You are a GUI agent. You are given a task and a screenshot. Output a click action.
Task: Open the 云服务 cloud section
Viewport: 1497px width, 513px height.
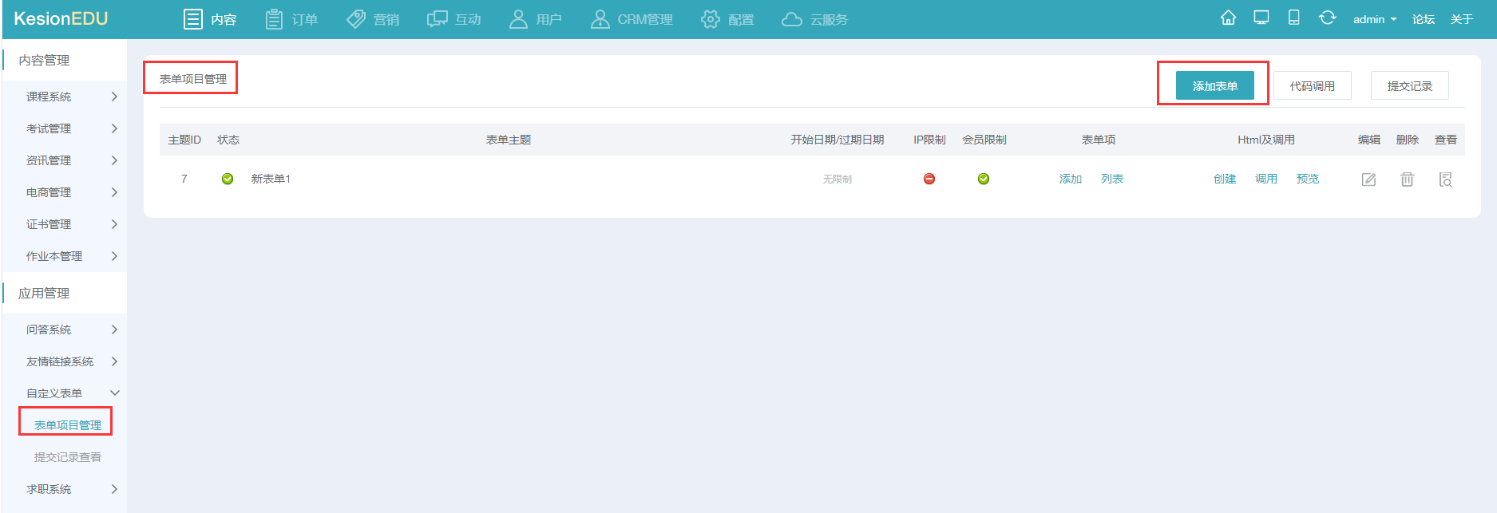pos(814,19)
